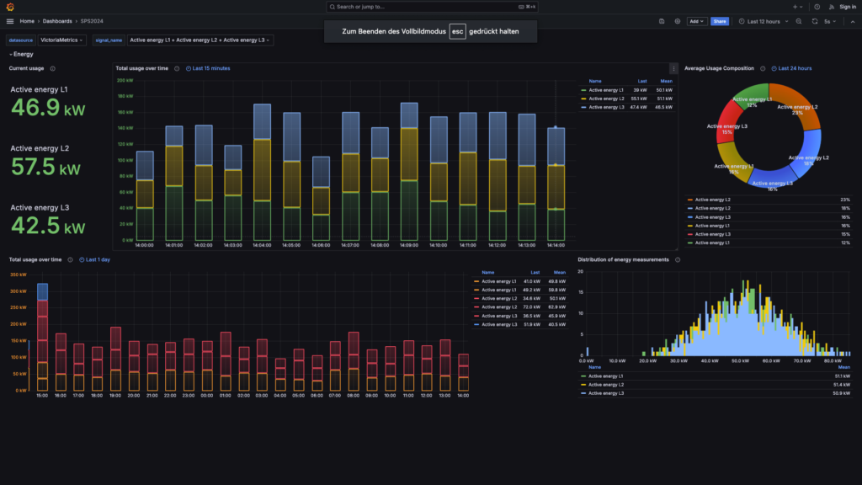Viewport: 862px width, 485px height.
Task: Click the blue Share button
Action: tap(720, 21)
